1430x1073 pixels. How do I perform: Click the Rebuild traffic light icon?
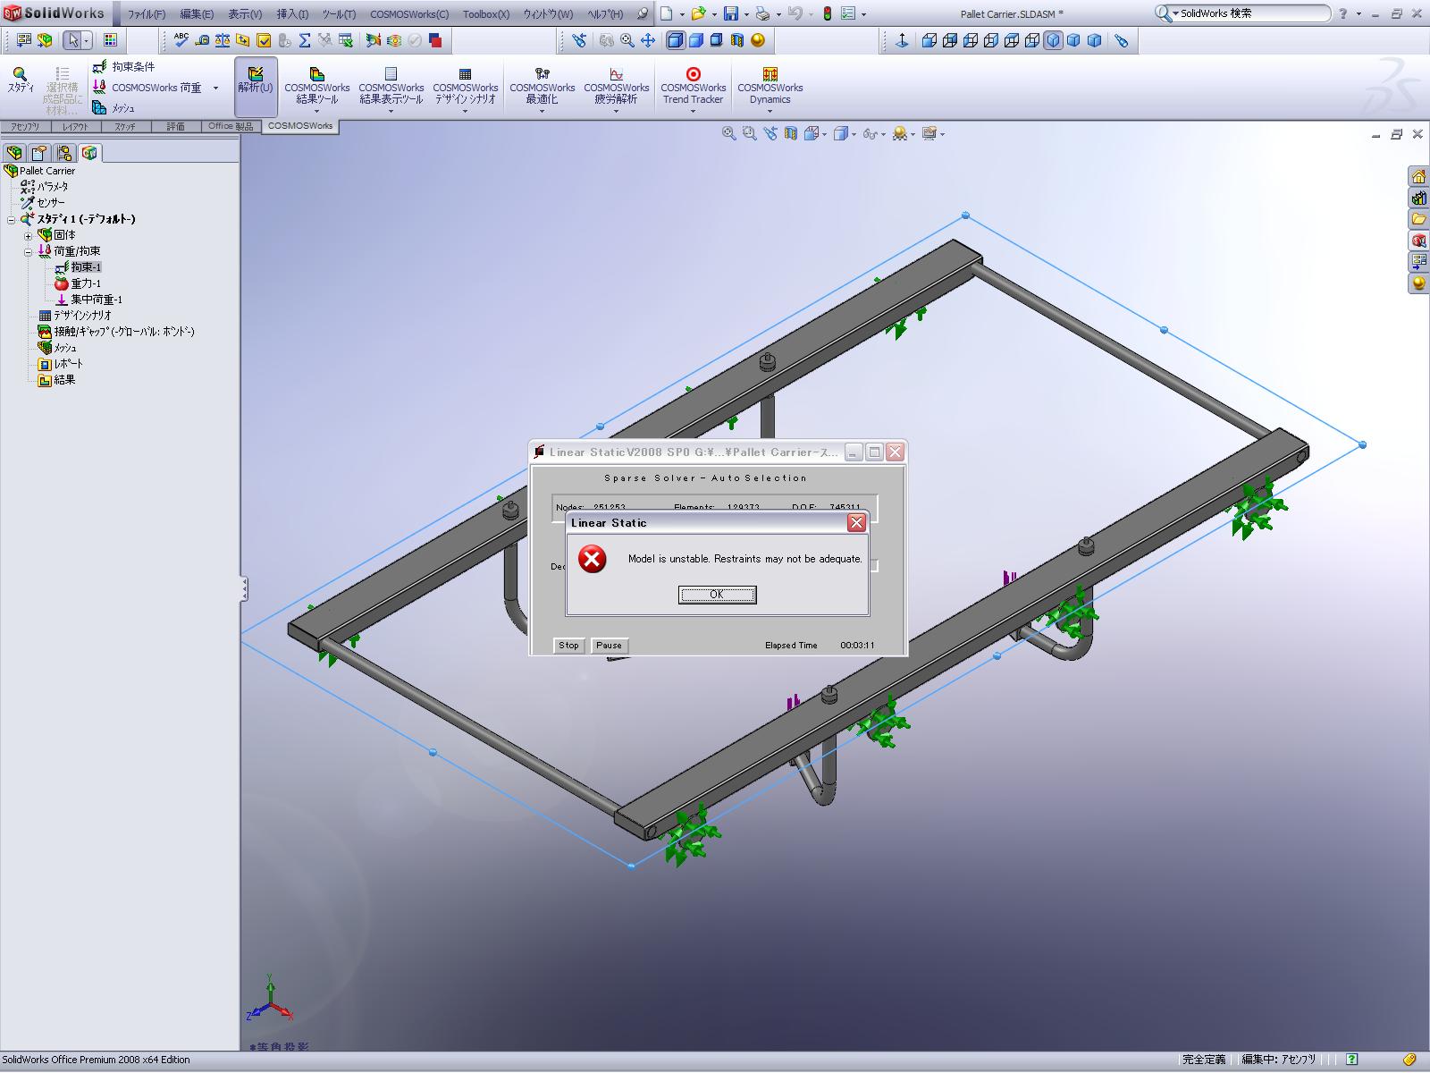point(828,13)
